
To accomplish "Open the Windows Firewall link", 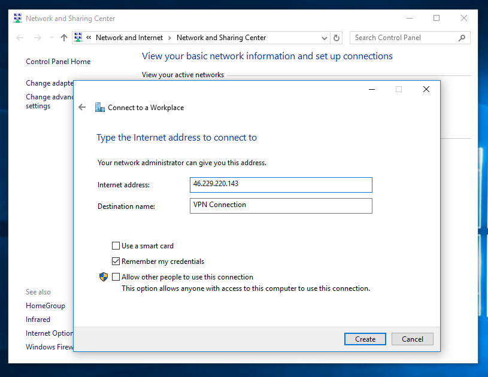I will (50, 347).
